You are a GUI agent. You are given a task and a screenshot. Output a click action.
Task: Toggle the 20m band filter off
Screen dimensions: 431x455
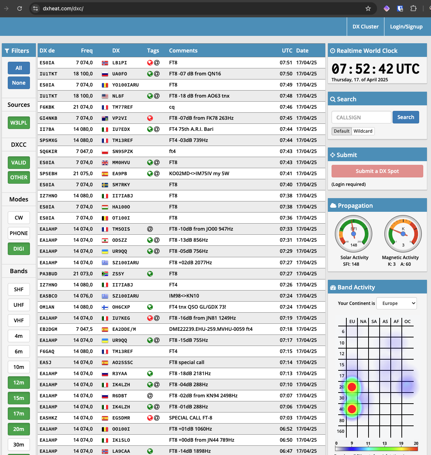pos(19,429)
